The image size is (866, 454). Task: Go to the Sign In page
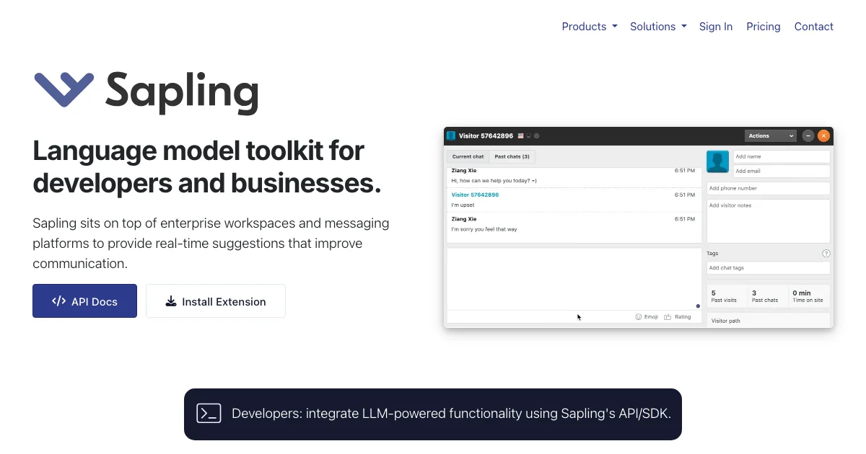click(716, 27)
